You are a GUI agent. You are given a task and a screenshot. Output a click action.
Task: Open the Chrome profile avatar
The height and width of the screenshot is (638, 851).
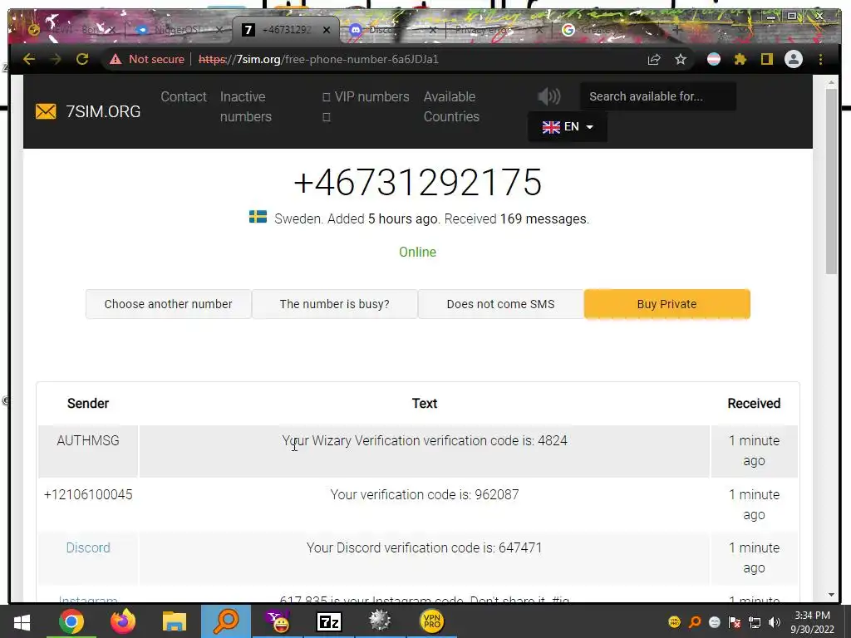[x=794, y=59]
